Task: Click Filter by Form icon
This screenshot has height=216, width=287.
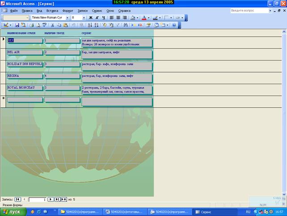Action: [x=111, y=25]
